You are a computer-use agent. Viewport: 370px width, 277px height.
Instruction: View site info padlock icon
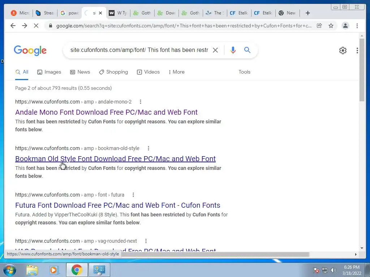click(x=50, y=26)
